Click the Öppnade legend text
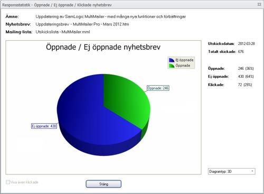 tap(183, 66)
